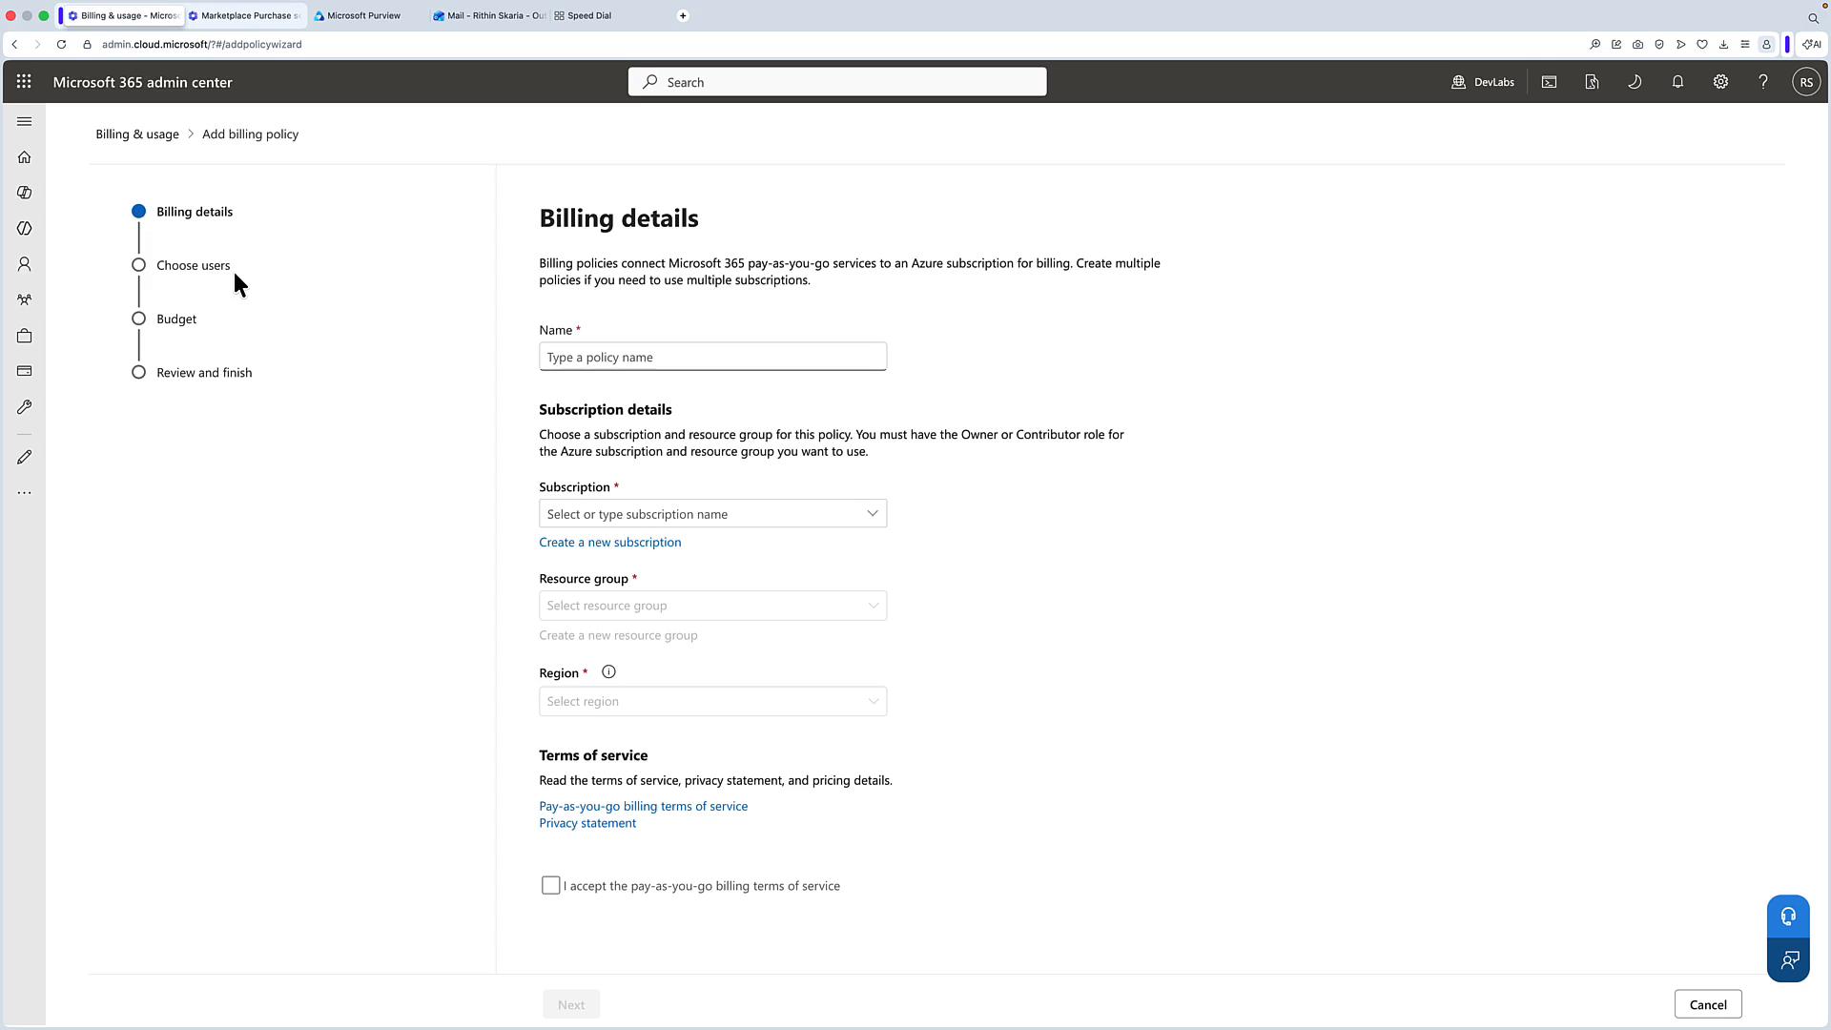The image size is (1831, 1030).
Task: Open help and support headset button
Action: click(1788, 917)
